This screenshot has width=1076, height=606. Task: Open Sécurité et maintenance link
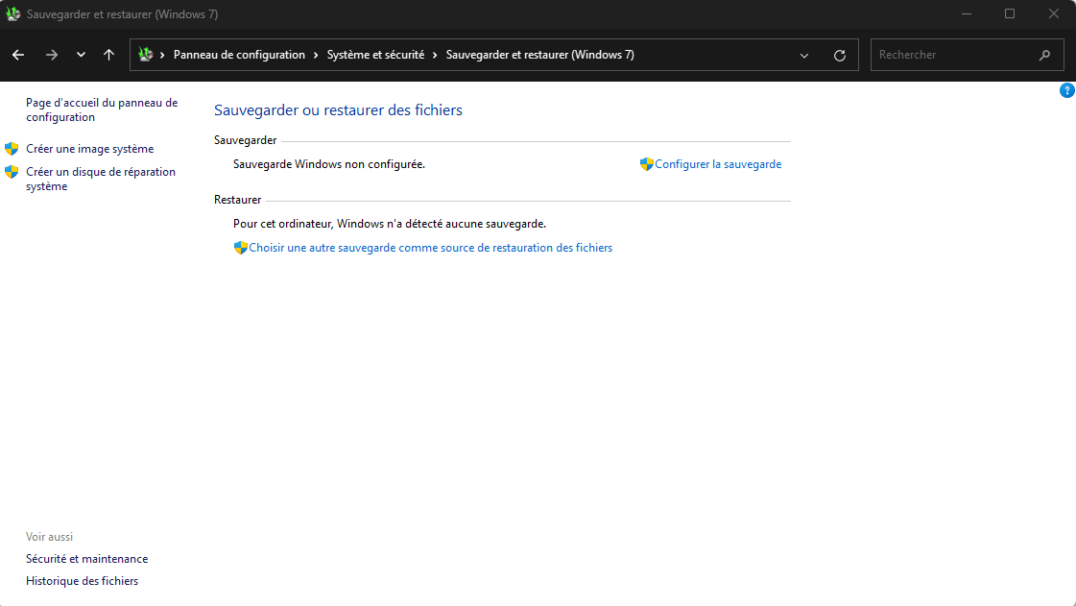pos(87,559)
